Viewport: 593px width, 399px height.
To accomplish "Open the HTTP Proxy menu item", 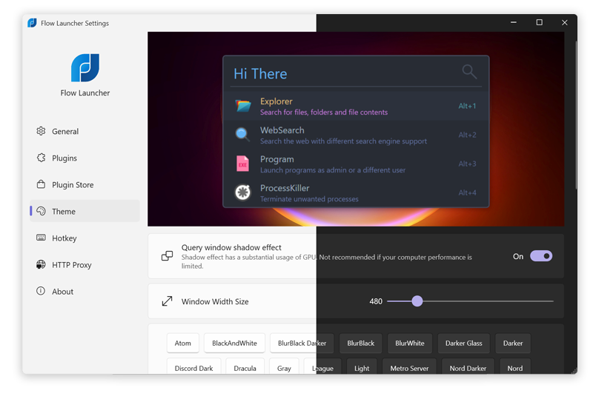I will point(85,264).
